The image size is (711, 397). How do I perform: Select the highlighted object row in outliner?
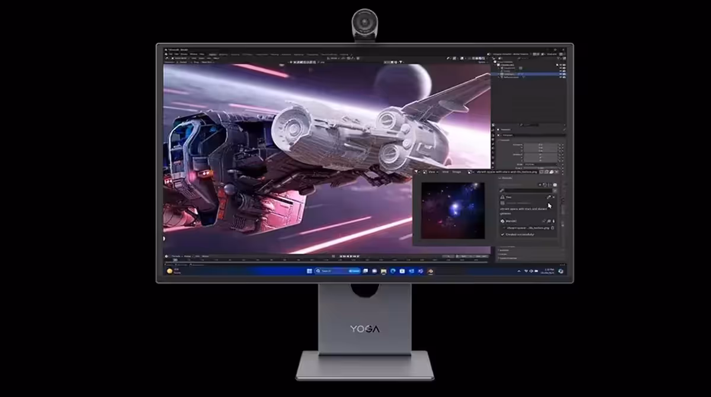(x=527, y=74)
